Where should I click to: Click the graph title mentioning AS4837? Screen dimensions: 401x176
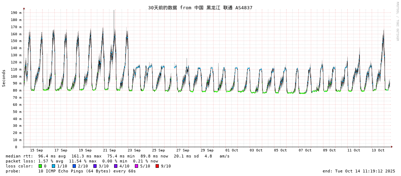tap(200, 7)
